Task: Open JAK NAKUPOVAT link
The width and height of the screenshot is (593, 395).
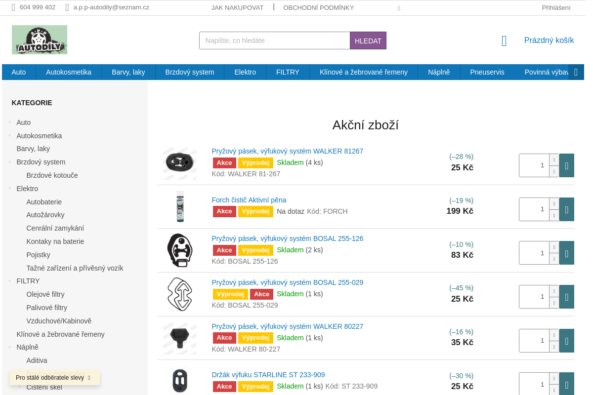Action: click(237, 7)
